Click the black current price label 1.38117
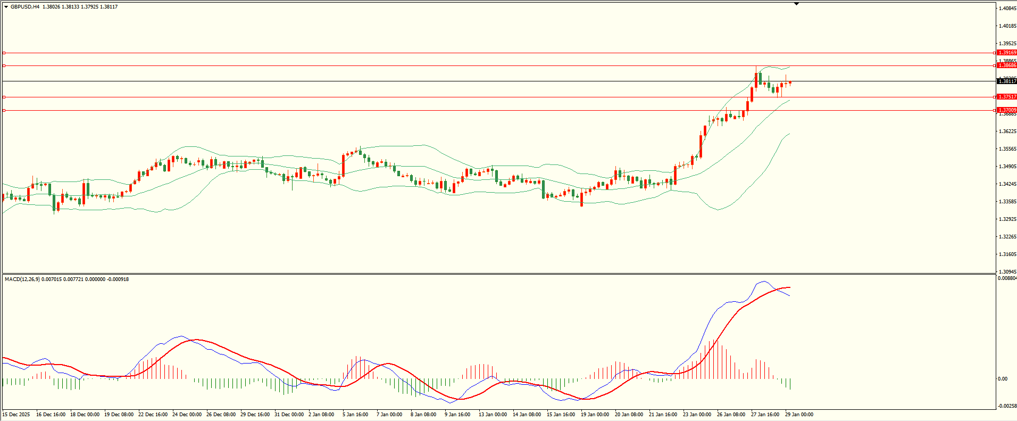This screenshot has height=421, width=1017. click(1006, 81)
